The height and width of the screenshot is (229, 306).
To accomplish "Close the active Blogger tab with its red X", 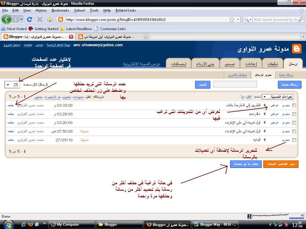I will click(71, 37).
